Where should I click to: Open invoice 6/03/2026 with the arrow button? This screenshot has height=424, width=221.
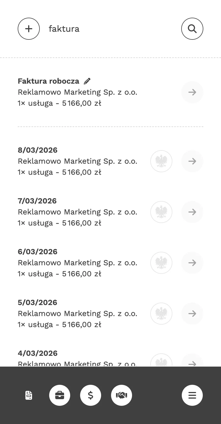pos(192,263)
